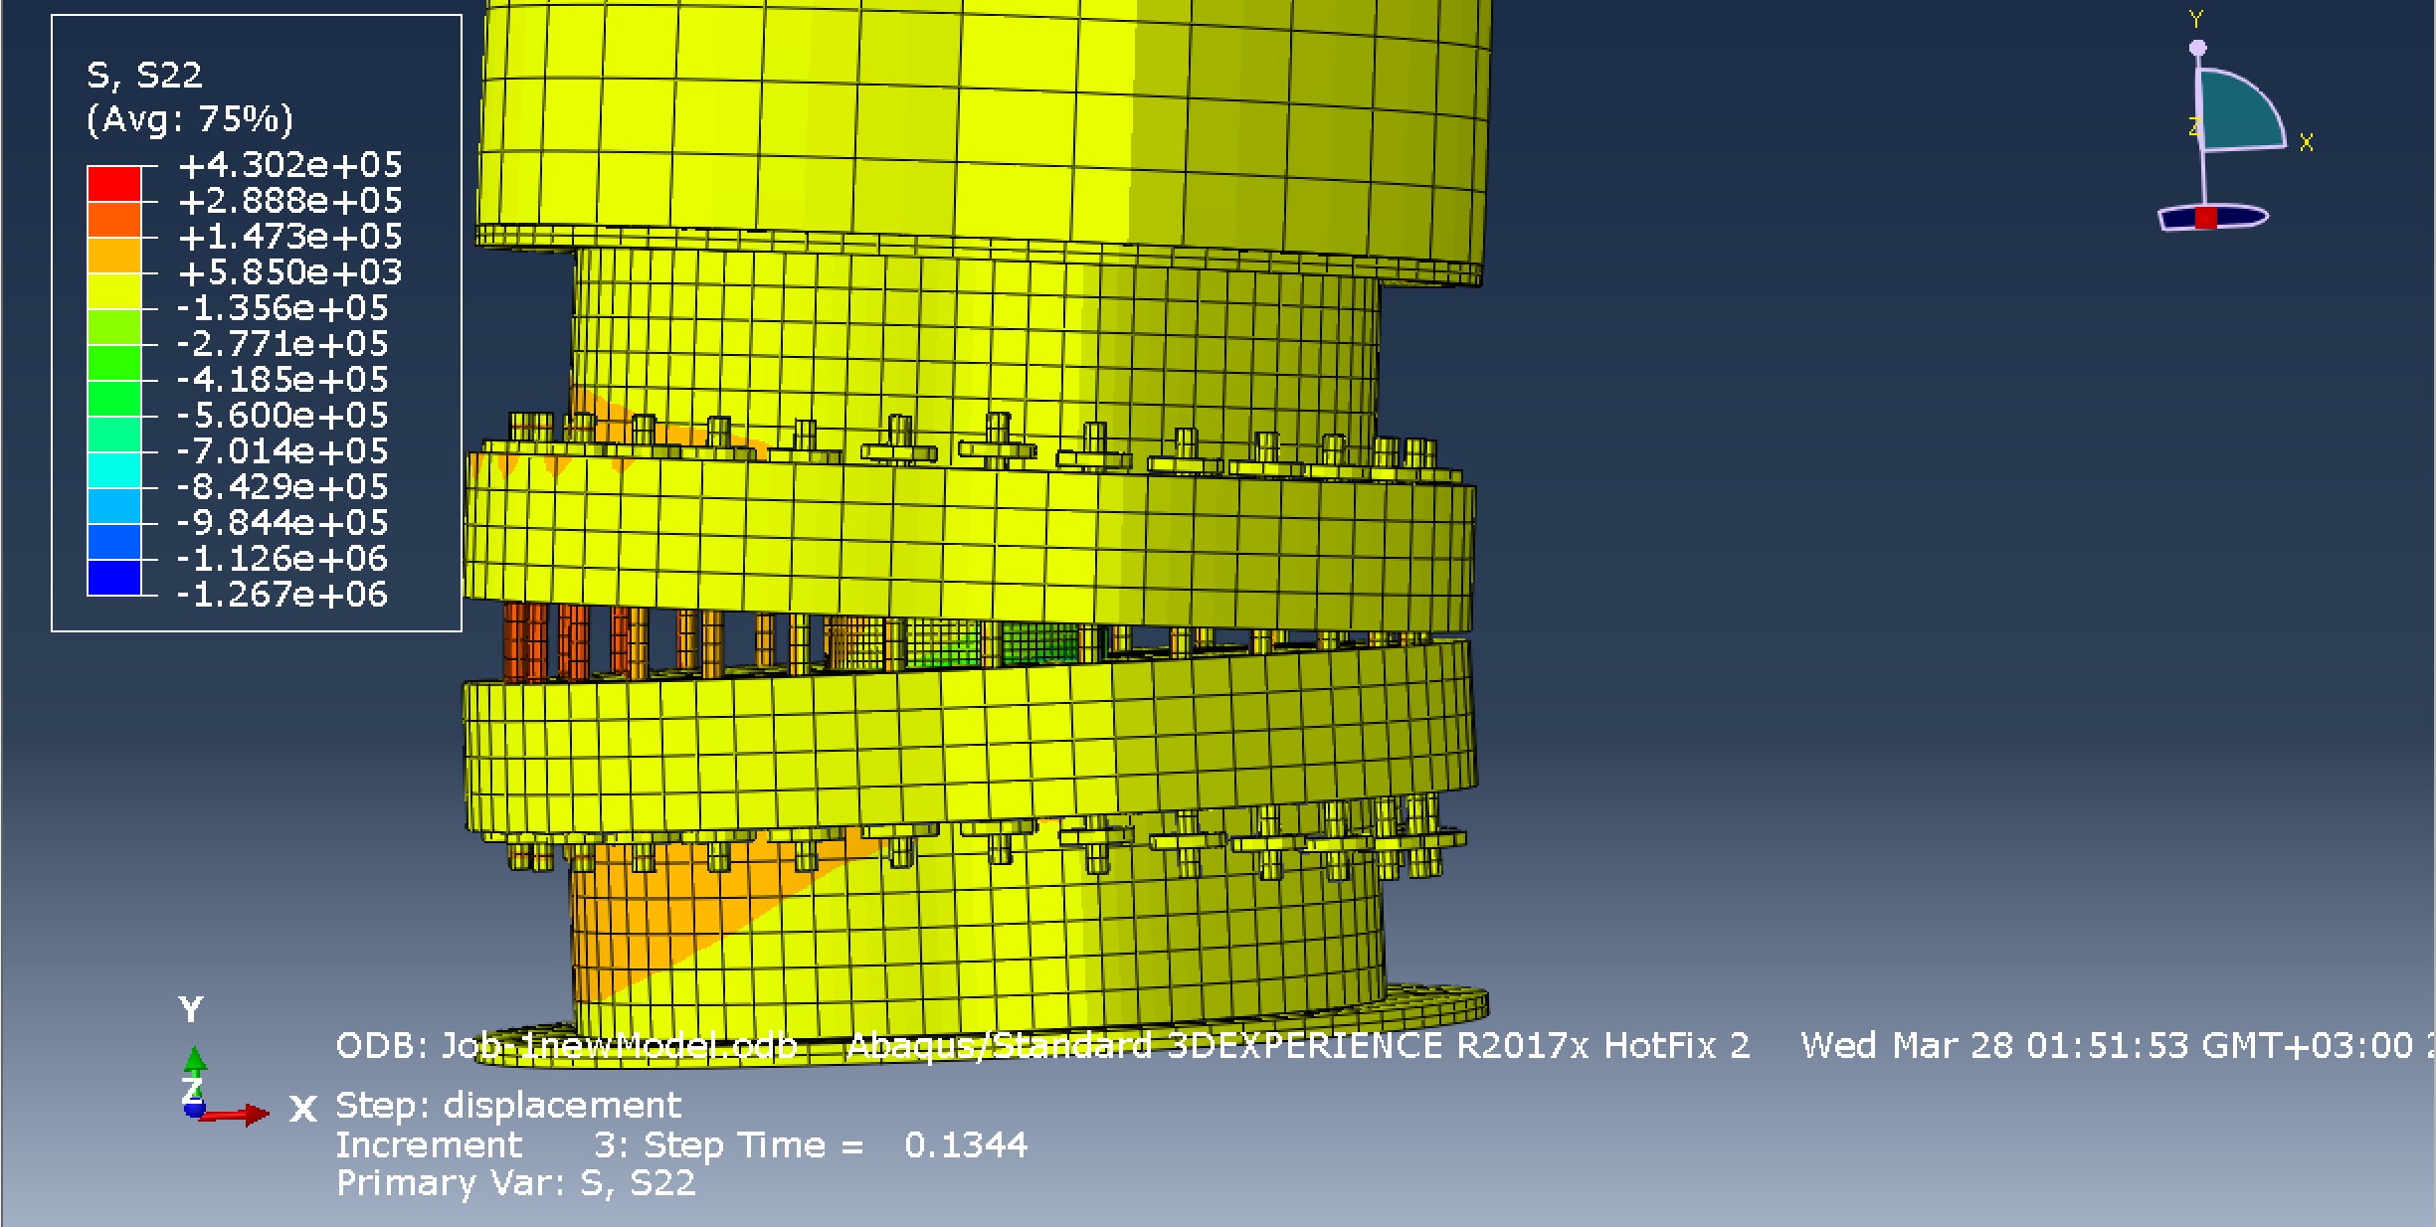Screen dimensions: 2436x1227
Task: Click the green-stressed mesh region between flanges
Action: click(995, 643)
